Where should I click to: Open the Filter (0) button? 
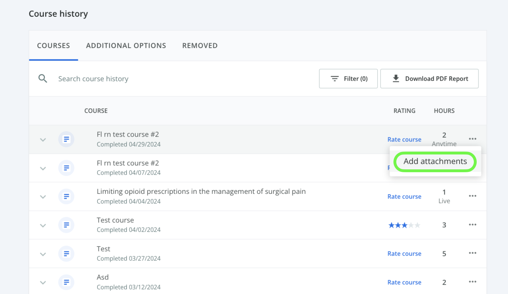(x=348, y=79)
